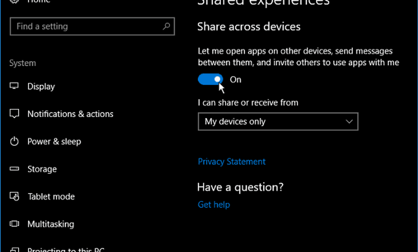Open Multitasking via its windows icon
Screen dimensions: 418x252
(x=14, y=224)
